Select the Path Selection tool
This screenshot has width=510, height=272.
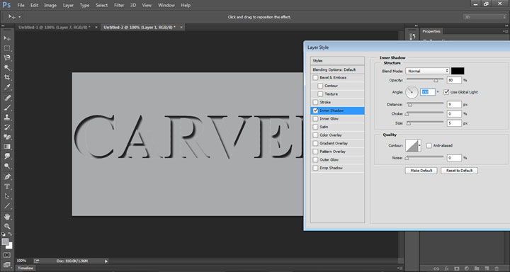pyautogui.click(x=7, y=196)
